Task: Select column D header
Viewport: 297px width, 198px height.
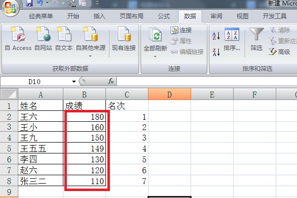Action: click(169, 95)
